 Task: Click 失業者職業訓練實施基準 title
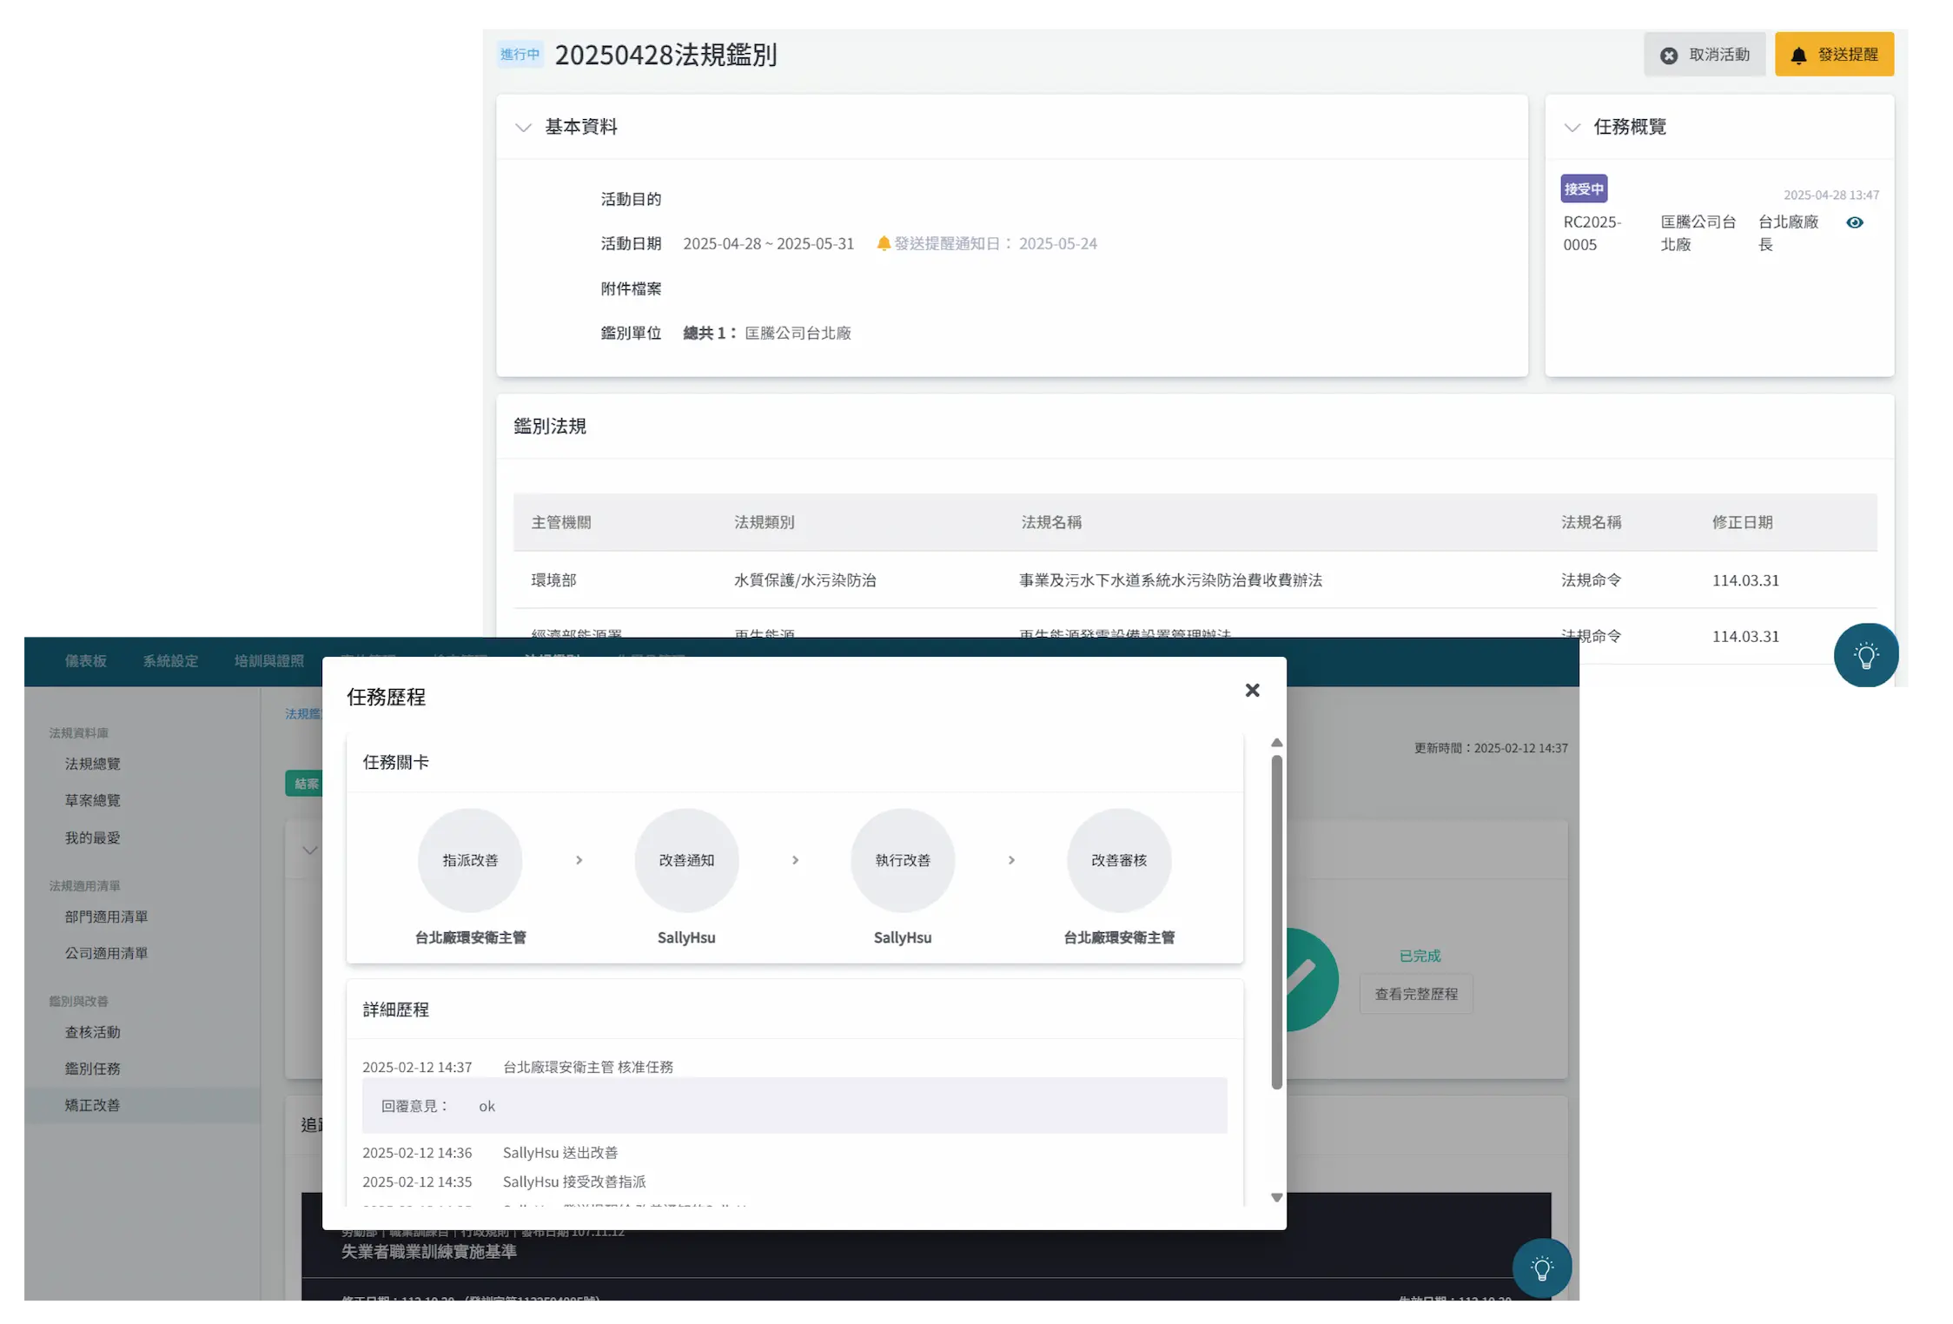click(x=428, y=1251)
